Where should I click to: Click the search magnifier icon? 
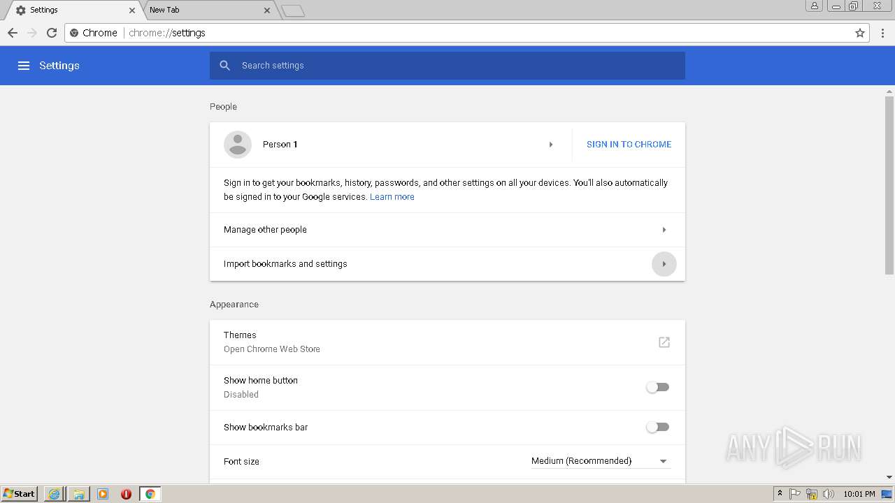click(225, 66)
